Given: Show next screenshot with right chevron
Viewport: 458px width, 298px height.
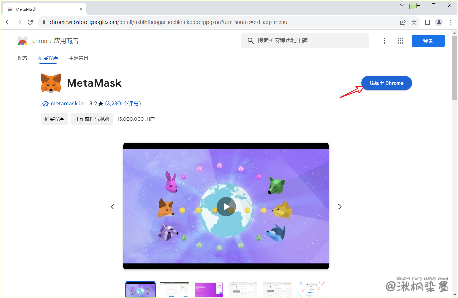Looking at the screenshot, I should coord(340,207).
